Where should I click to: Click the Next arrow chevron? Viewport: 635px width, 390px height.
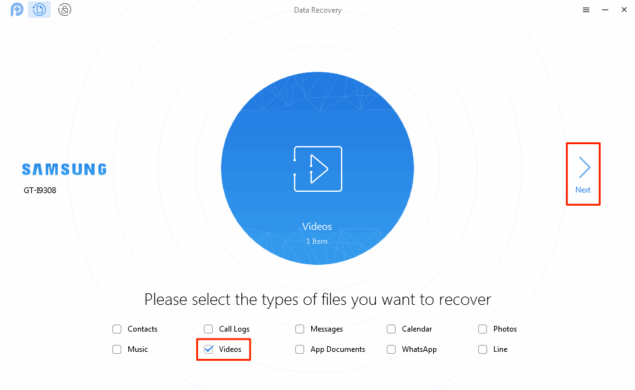[584, 167]
